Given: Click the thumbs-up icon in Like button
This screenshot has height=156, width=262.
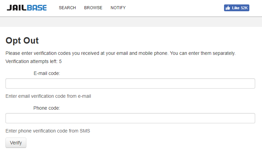Looking at the screenshot, I should (x=228, y=8).
